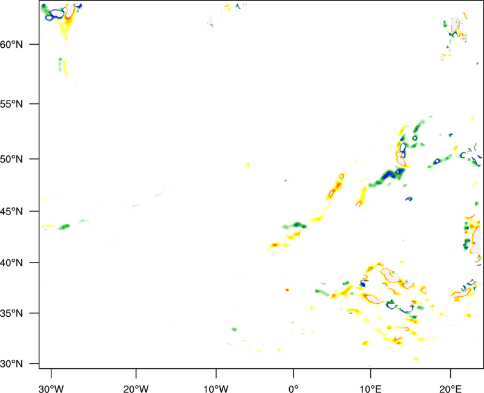
Task: Click the 60°N latitude label
Action: (11, 44)
